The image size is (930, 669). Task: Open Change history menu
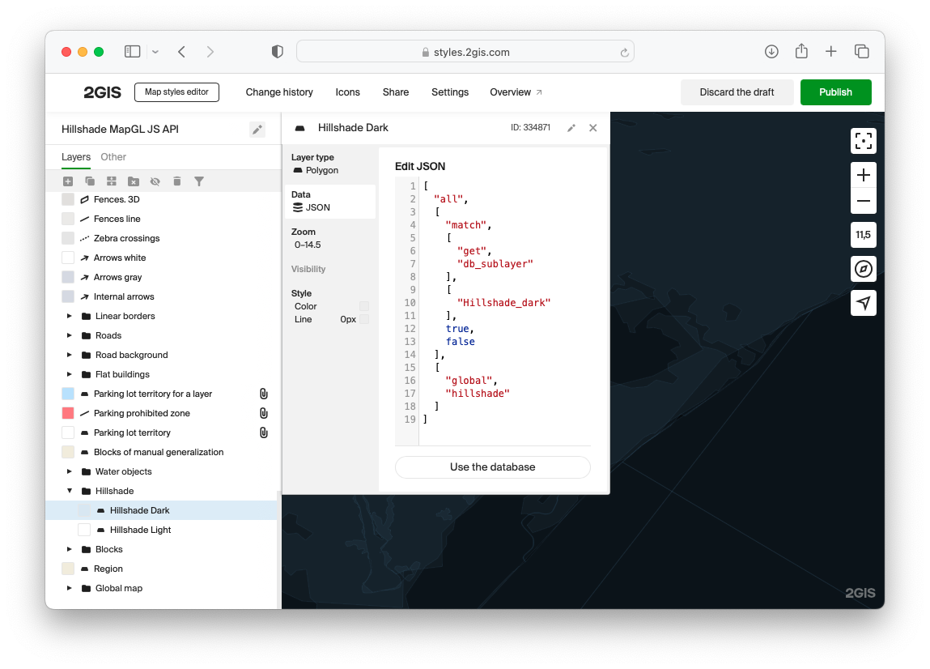pos(279,92)
